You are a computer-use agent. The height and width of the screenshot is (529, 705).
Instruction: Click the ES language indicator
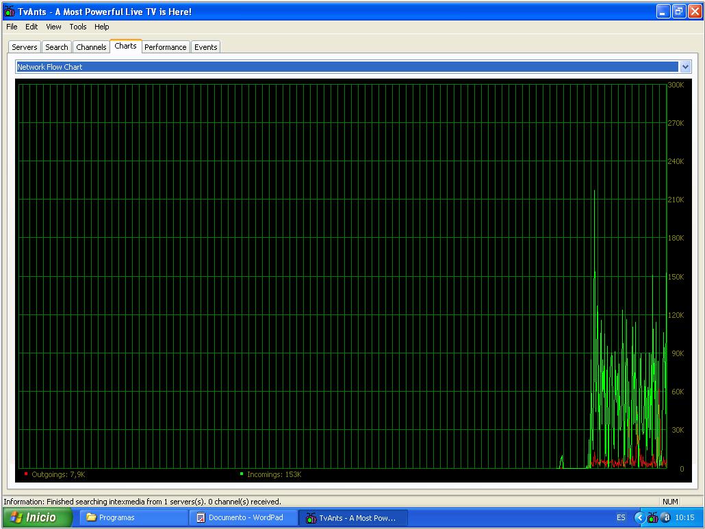[x=621, y=518]
